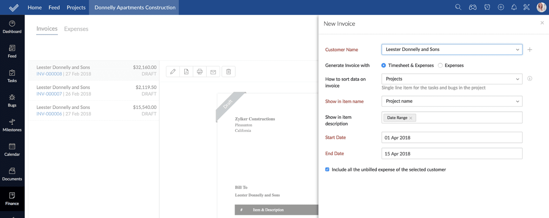Select Timesheet & Expenses radio option
Viewport: 549px width, 218px height.
point(384,65)
